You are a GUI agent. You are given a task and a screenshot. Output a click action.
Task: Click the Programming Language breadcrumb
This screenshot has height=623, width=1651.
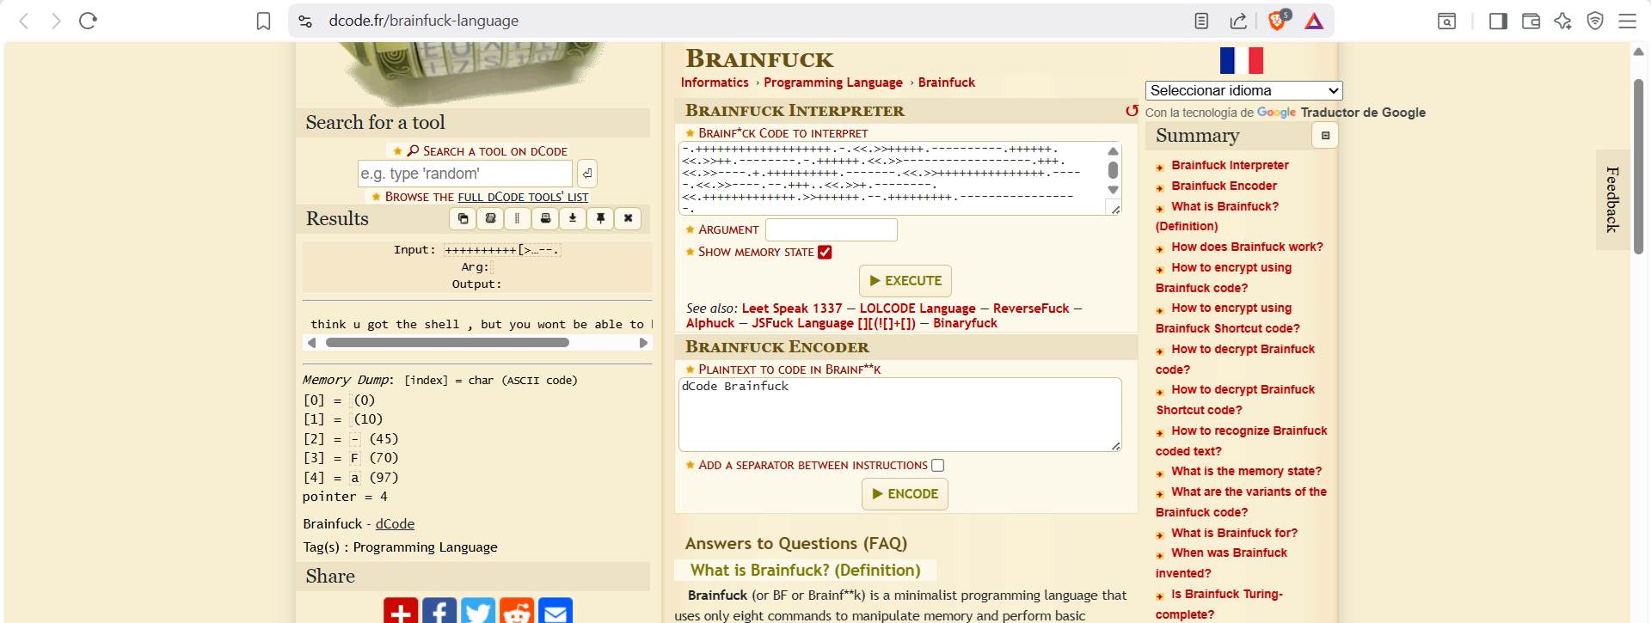click(833, 82)
